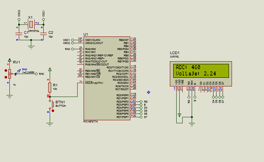Click the D7 terminal at pin 30 of U1
Image resolution: width=264 pixels, height=162 pixels.
tap(141, 117)
